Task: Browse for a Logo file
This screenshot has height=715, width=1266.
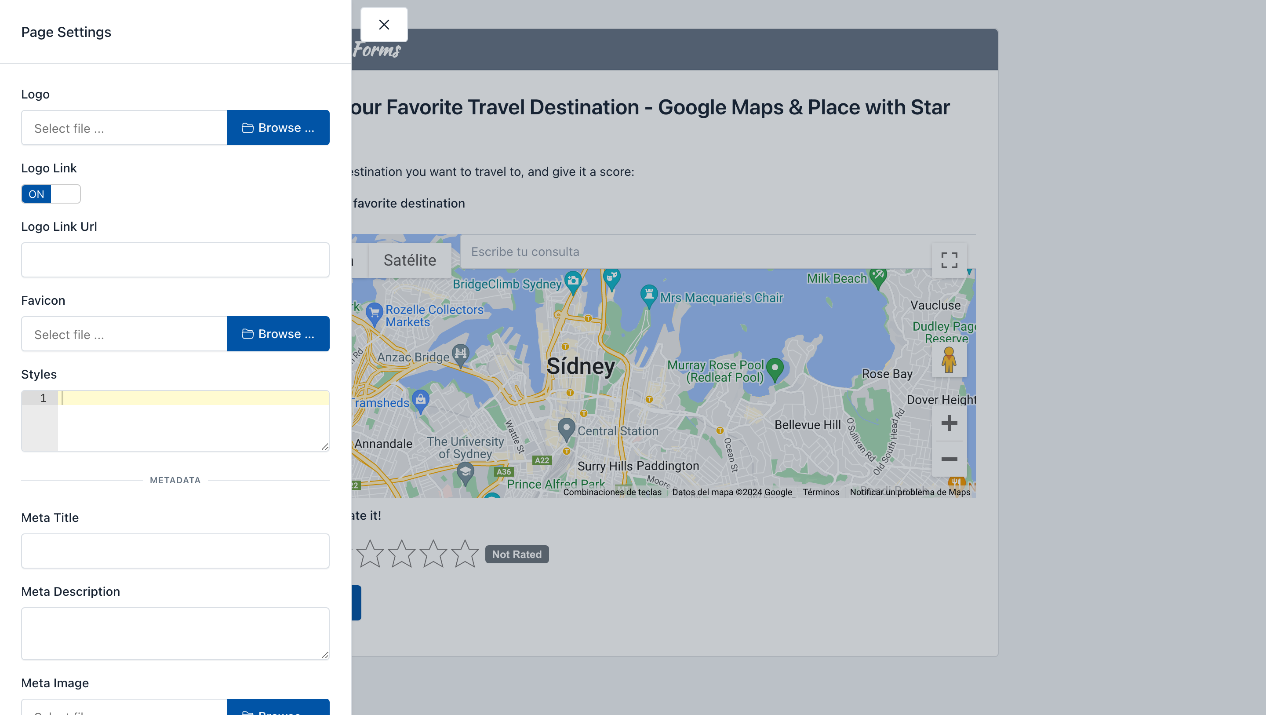Action: coord(278,128)
